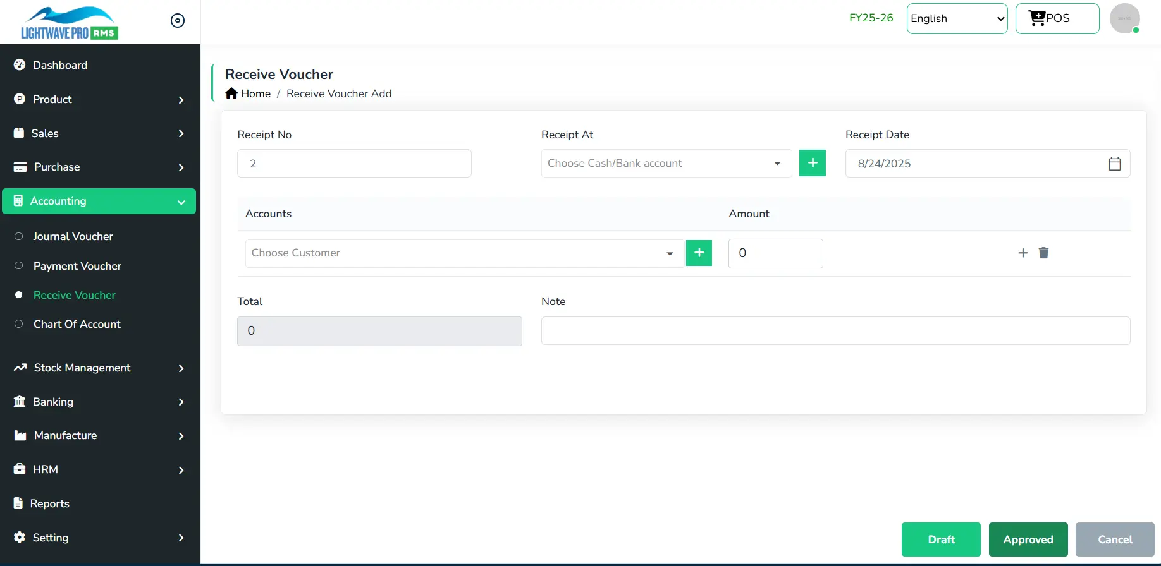Open the Choose Cash/Bank account dropdown

(666, 164)
